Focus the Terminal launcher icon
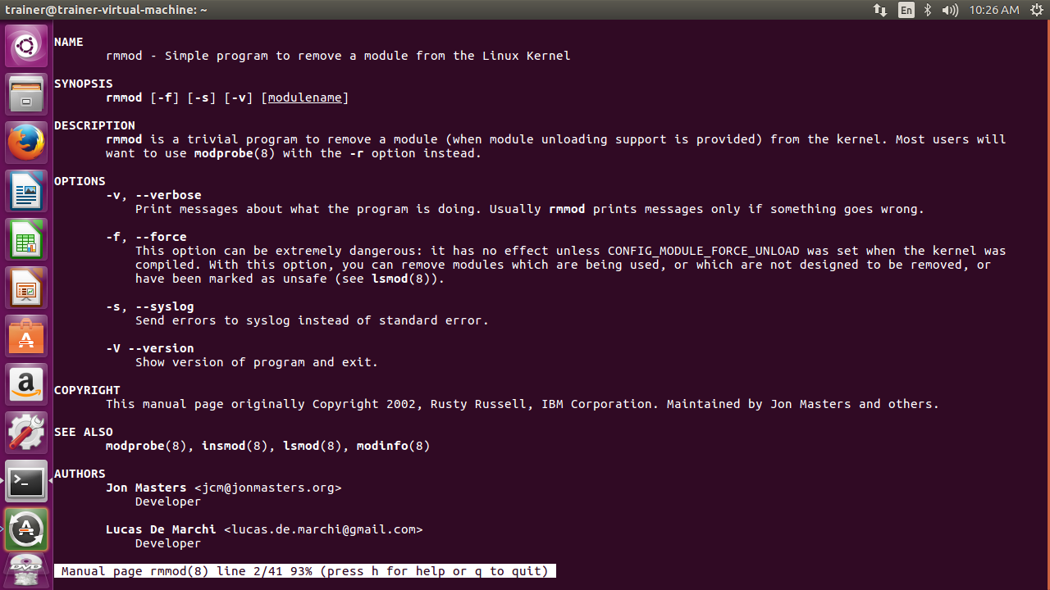1050x590 pixels. coord(26,481)
